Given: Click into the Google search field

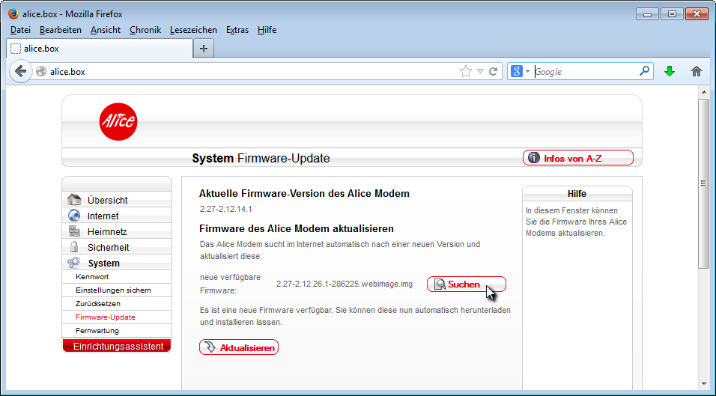Looking at the screenshot, I should 586,71.
